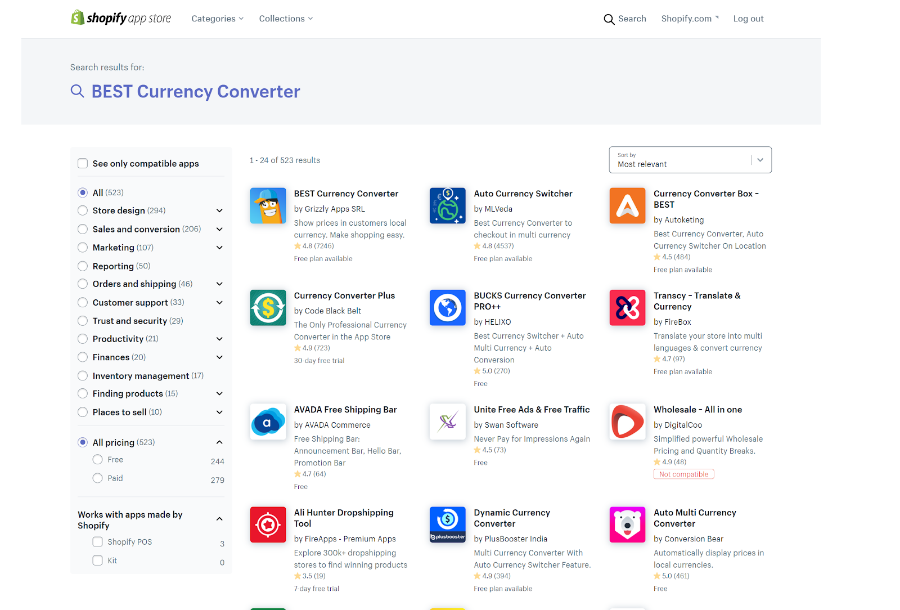Open Transcy app icon
900x610 pixels.
click(628, 308)
